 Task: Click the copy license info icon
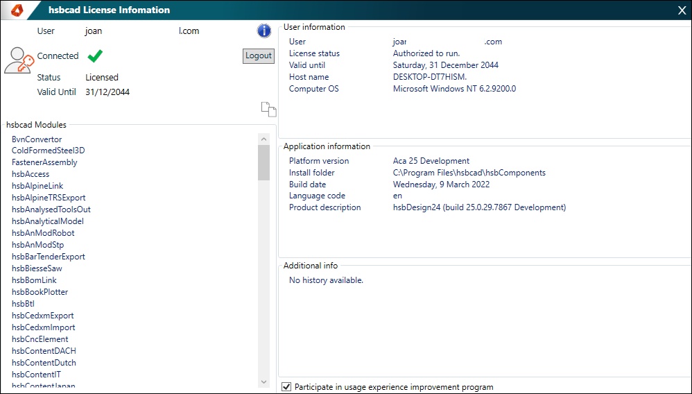[268, 109]
